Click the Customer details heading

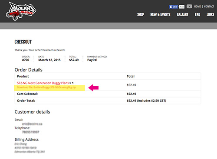(x=32, y=112)
